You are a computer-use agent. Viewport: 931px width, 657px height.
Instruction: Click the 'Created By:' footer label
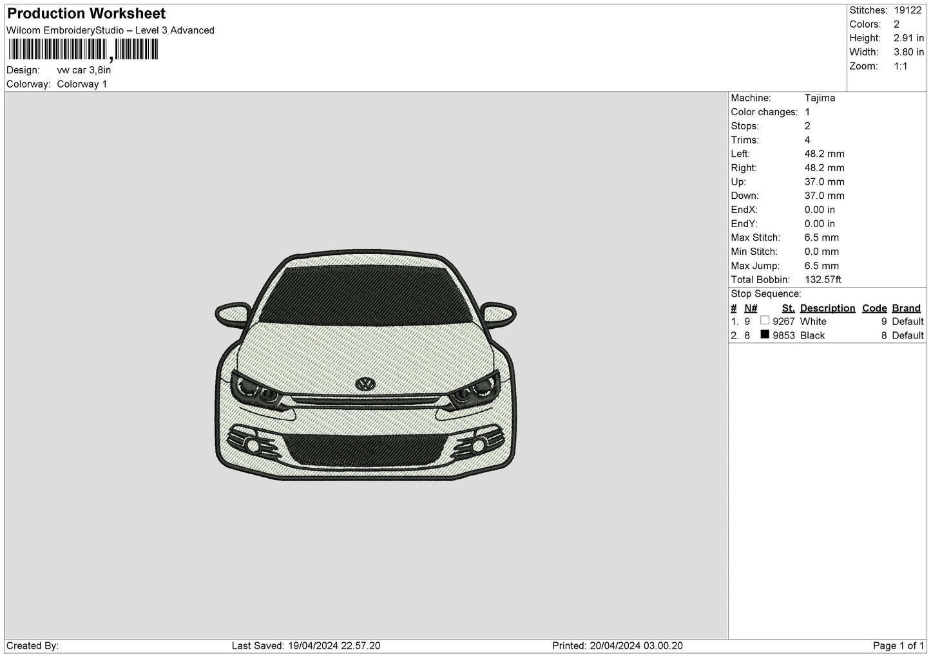click(x=33, y=646)
